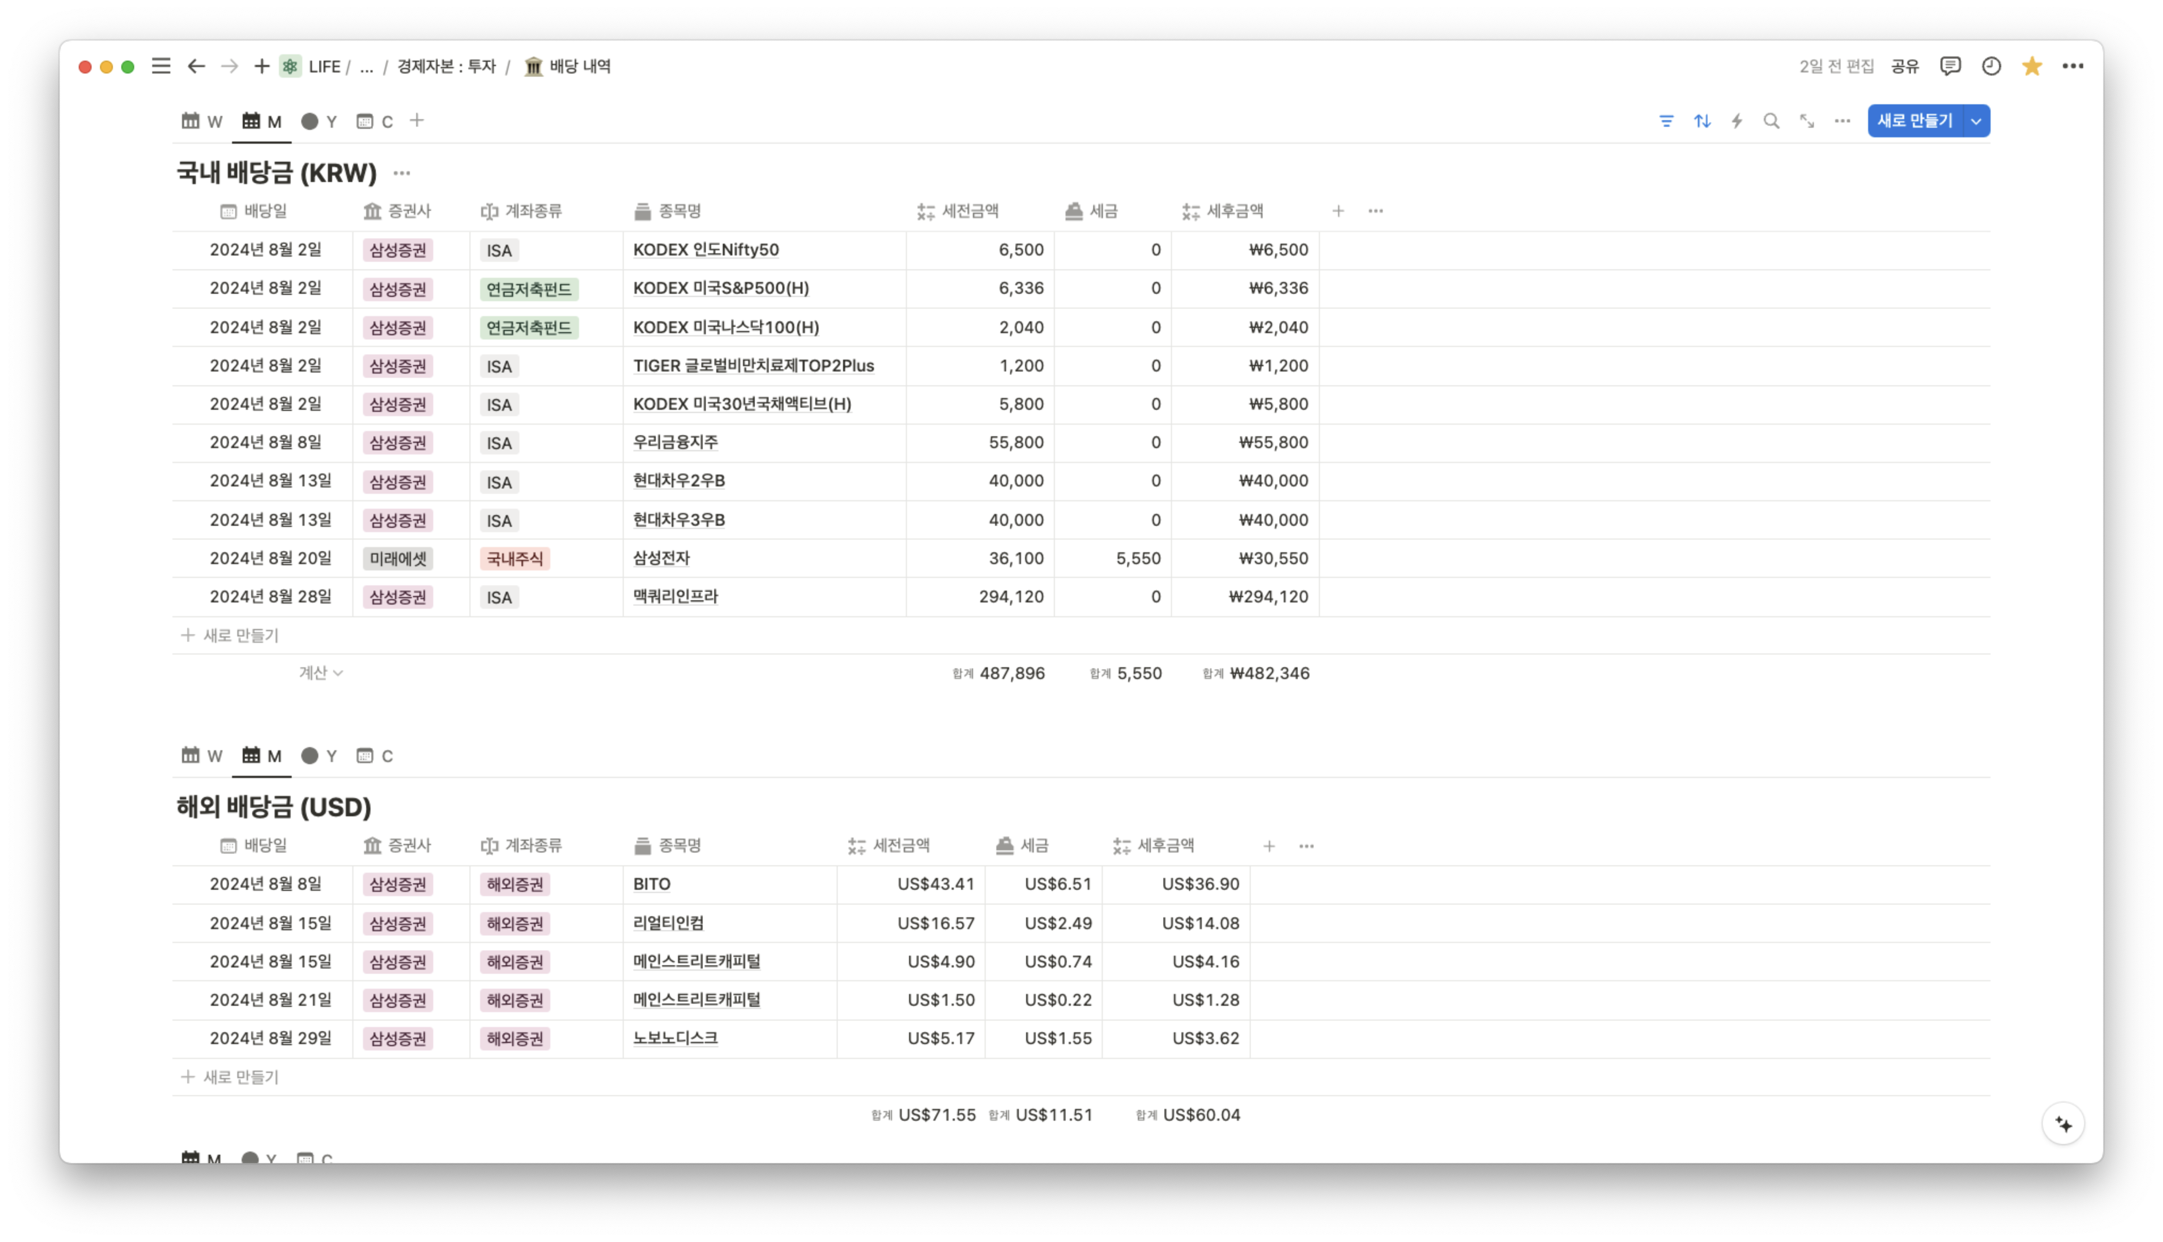Switch to the W view tab at top
Viewport: 2163px width, 1242px height.
202,121
